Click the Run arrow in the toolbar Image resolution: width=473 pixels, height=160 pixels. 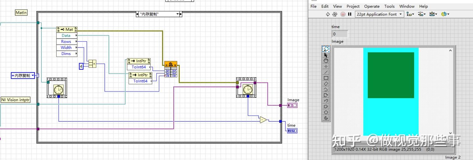327,14
